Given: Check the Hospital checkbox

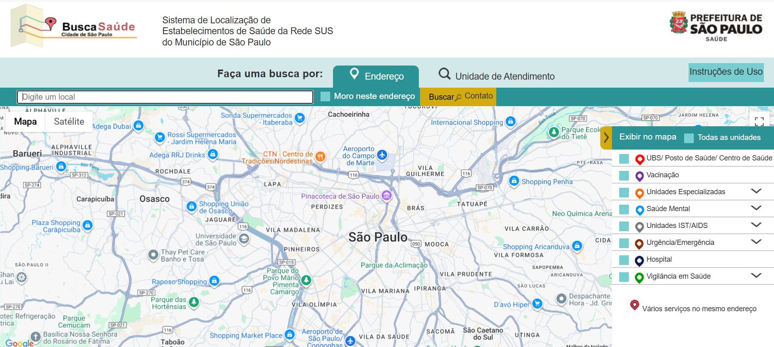Looking at the screenshot, I should (624, 260).
